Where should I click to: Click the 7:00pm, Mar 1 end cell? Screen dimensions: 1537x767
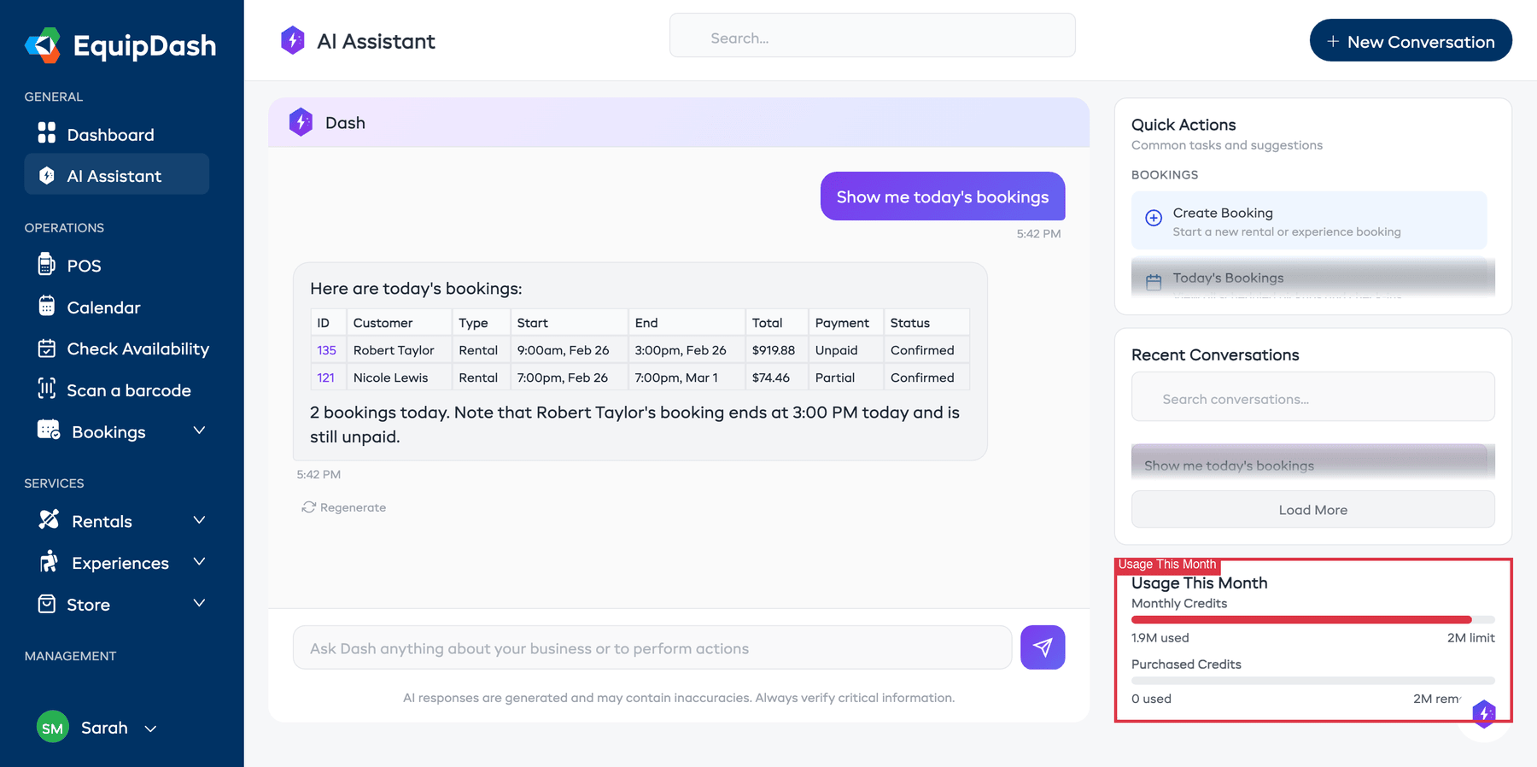687,378
